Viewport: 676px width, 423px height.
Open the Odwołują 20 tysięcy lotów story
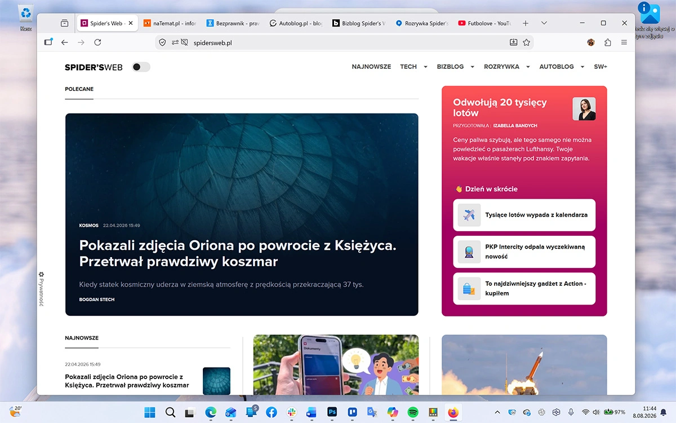[x=500, y=108]
